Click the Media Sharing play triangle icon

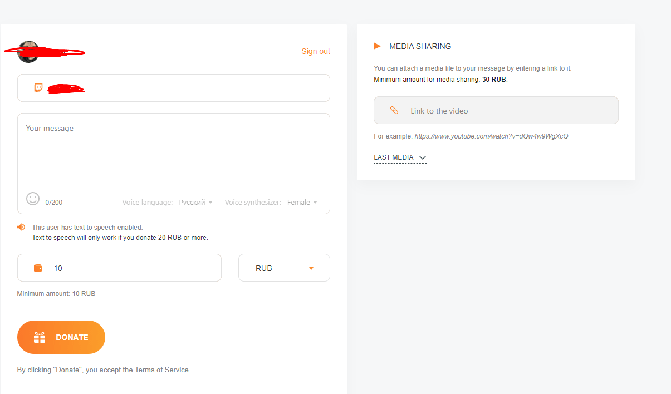(x=377, y=46)
